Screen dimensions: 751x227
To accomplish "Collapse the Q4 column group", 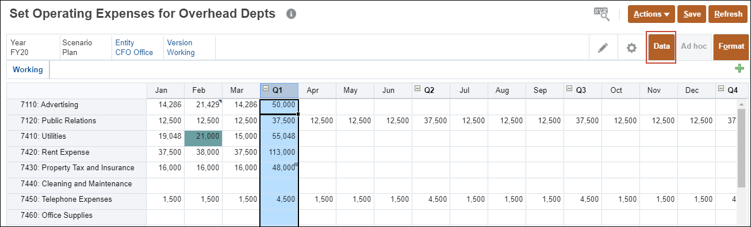I will tap(721, 89).
